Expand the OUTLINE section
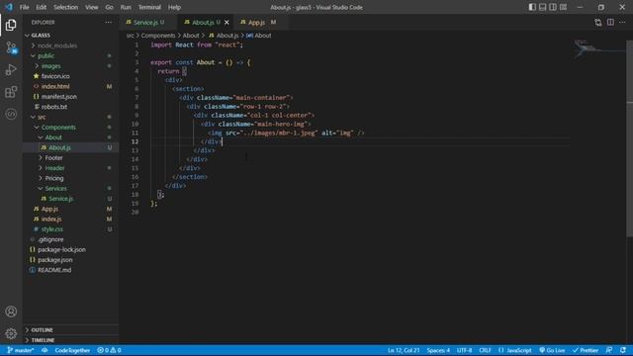 [71, 329]
